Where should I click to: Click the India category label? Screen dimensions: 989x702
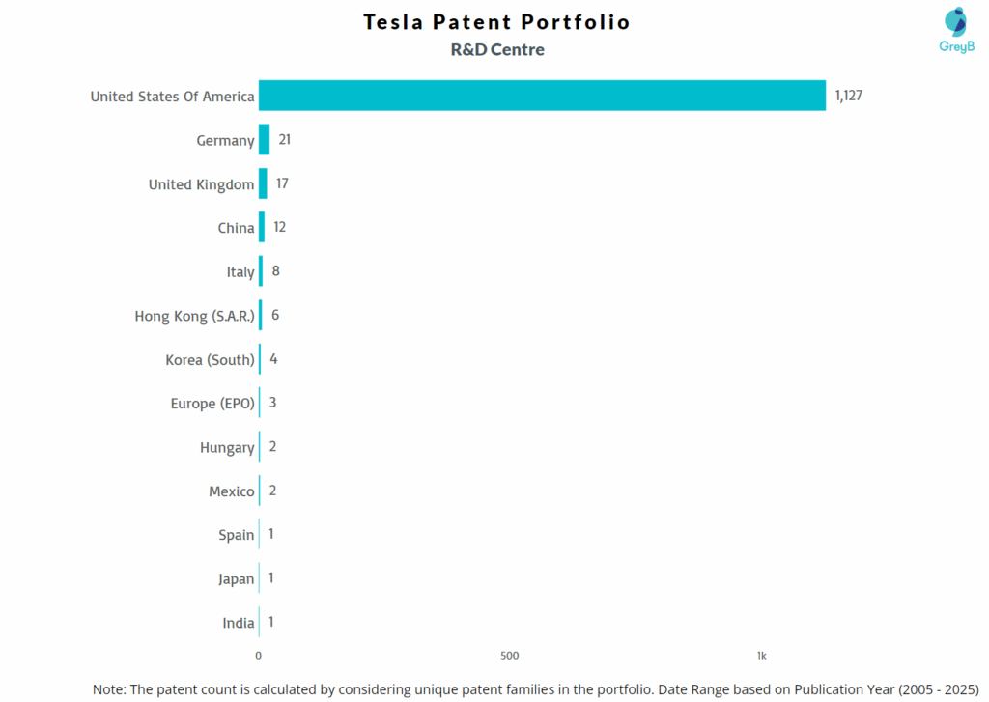click(x=239, y=623)
